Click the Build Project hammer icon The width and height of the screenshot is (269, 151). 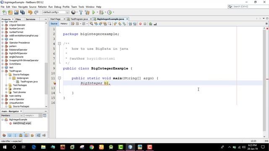(x=81, y=12)
